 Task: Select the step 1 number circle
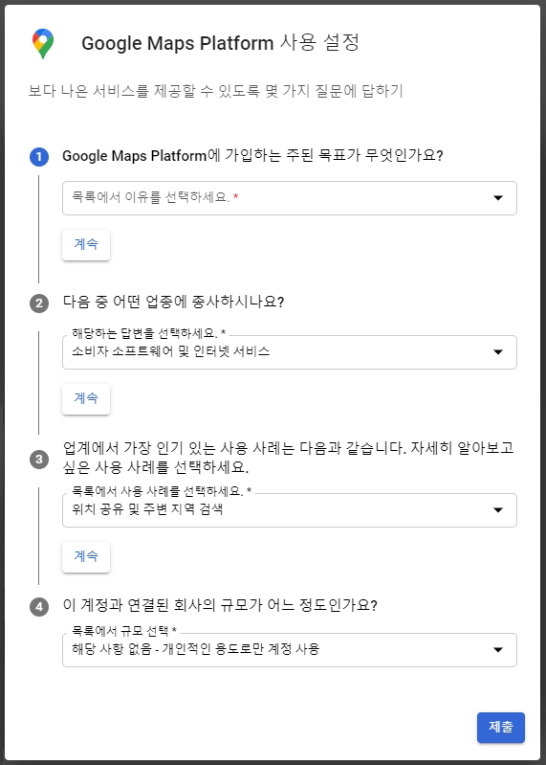(39, 157)
